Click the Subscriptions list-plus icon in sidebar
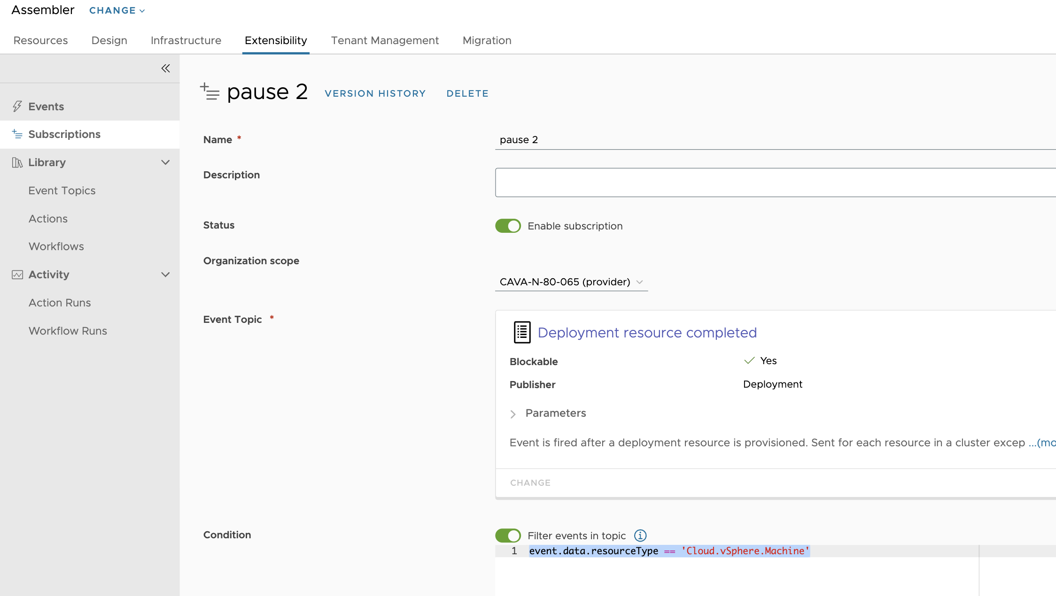 (17, 134)
